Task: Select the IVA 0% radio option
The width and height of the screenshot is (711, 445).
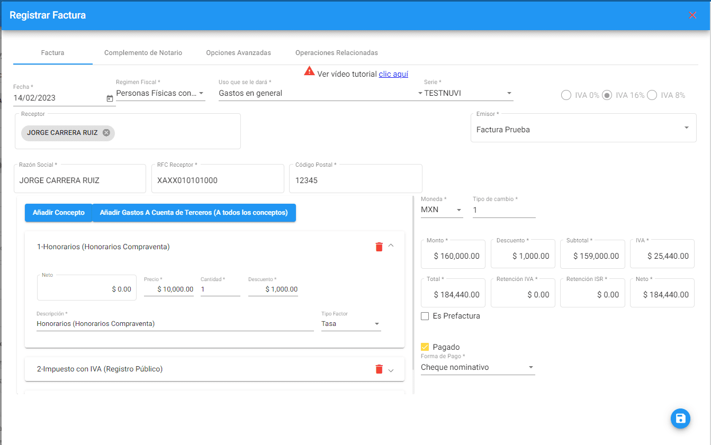Action: click(566, 95)
